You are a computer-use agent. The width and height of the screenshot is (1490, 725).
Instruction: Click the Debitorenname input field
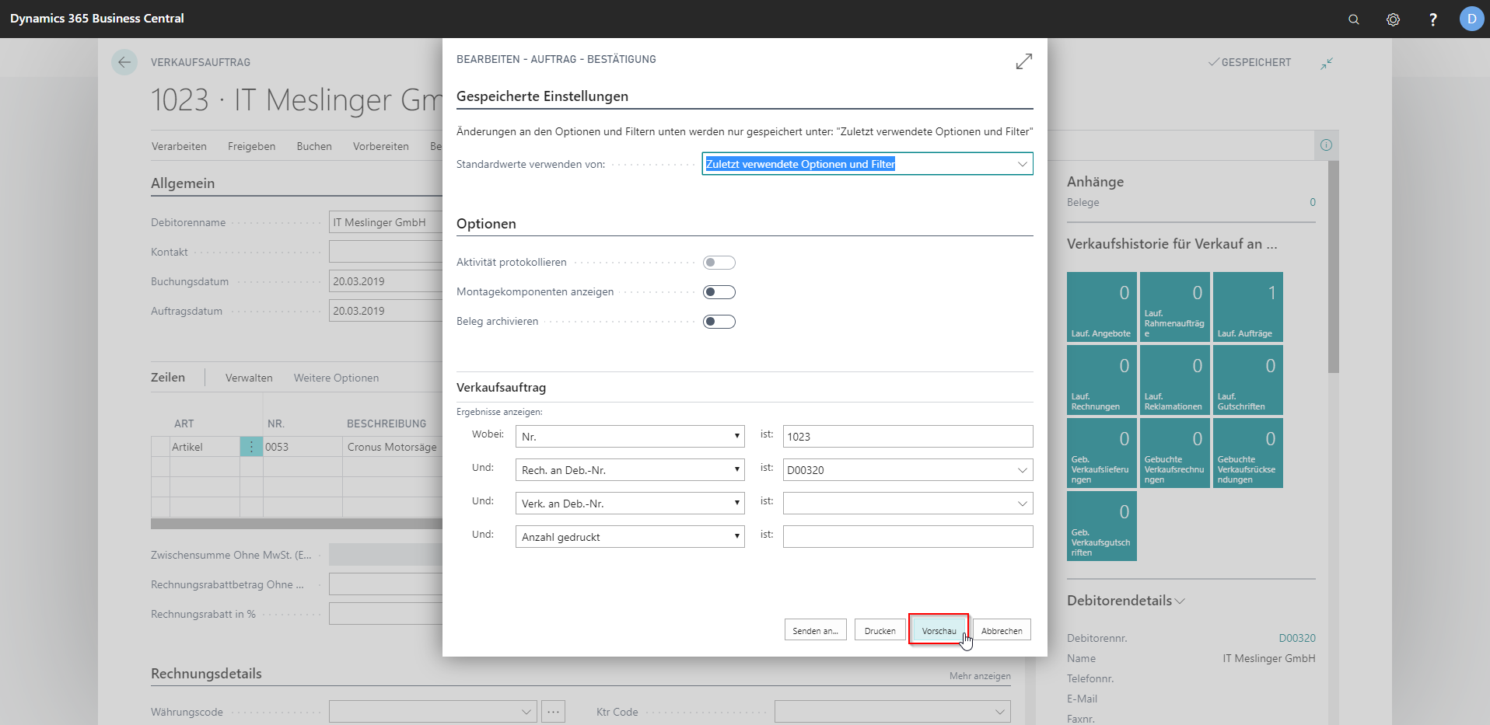[x=386, y=222]
